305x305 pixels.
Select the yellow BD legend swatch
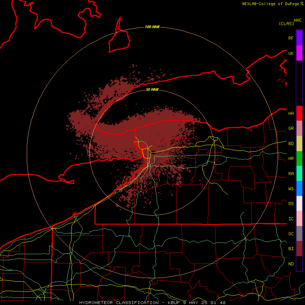coord(299,144)
